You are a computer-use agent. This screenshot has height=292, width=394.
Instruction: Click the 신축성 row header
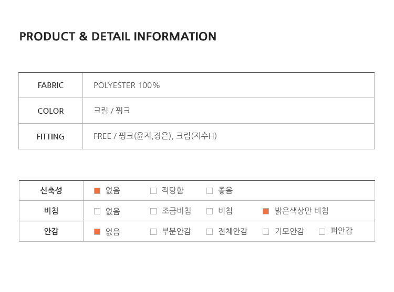pos(51,191)
